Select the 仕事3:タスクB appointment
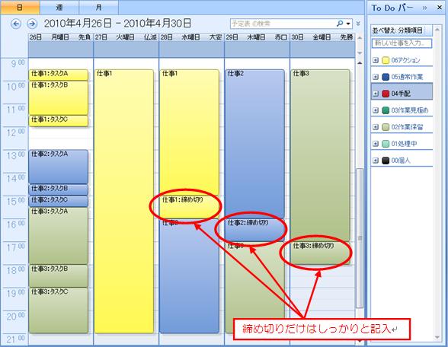The height and width of the screenshot is (347, 448). tap(58, 276)
